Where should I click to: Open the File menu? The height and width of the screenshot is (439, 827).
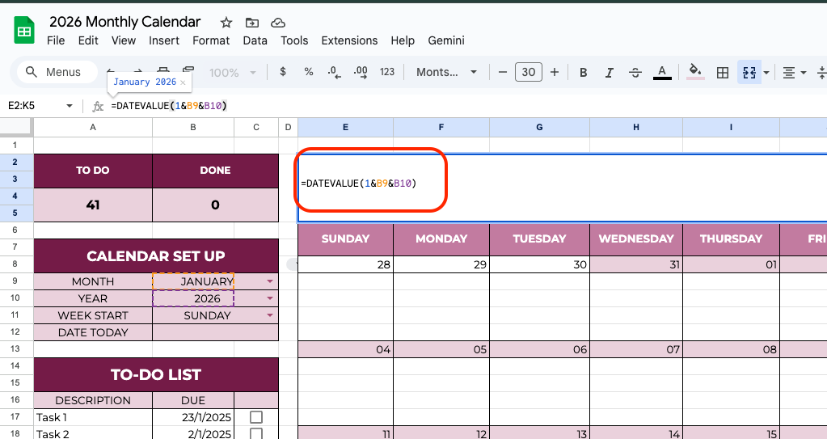pos(56,40)
